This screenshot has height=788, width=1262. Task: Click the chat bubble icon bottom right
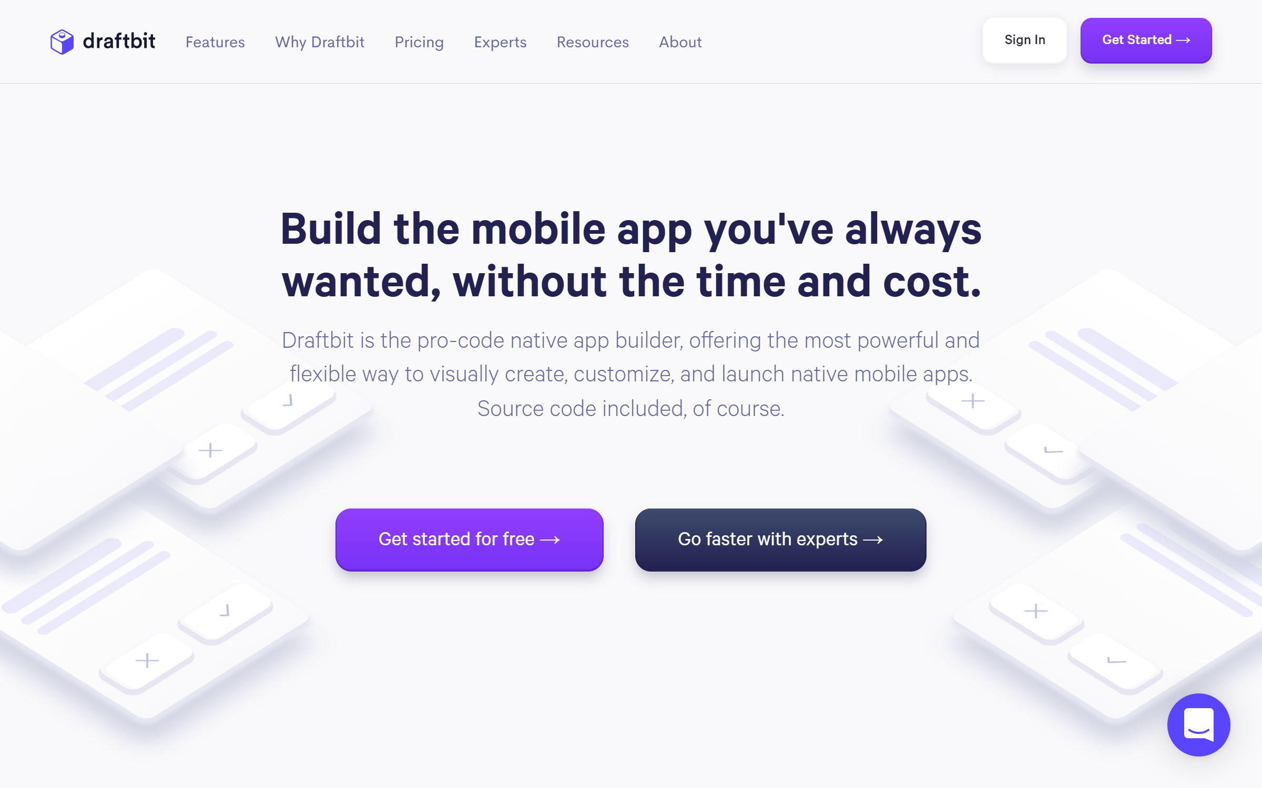tap(1198, 724)
